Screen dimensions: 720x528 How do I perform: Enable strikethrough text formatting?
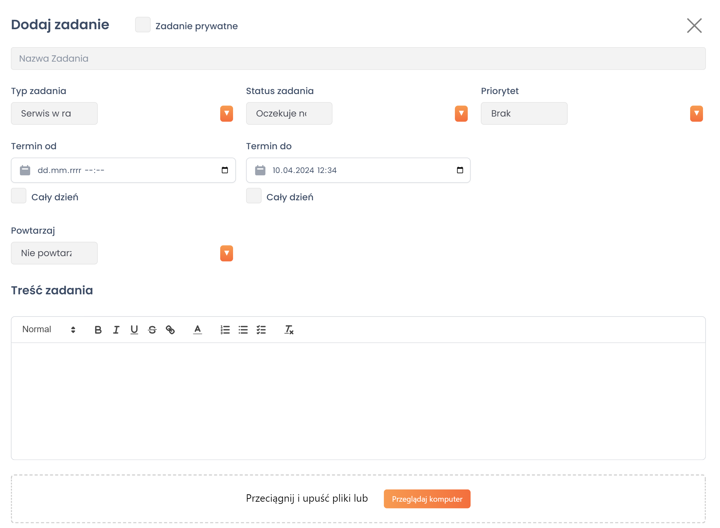[152, 330]
